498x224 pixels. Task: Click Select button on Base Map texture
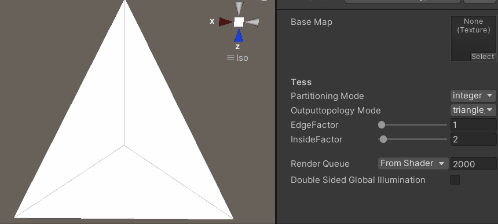click(x=483, y=57)
